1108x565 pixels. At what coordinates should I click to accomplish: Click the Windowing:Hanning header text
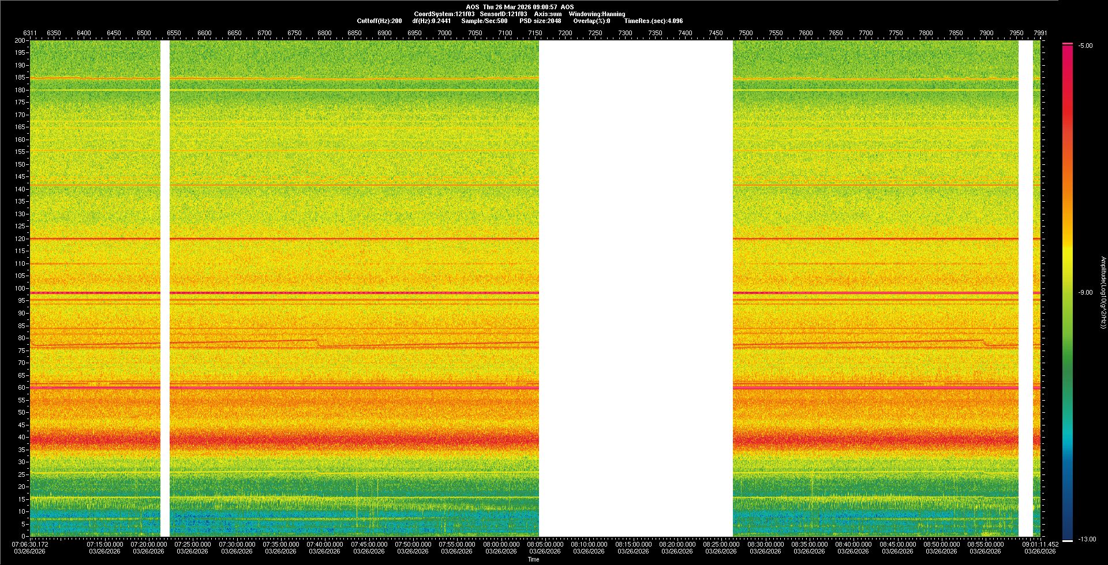tap(597, 14)
